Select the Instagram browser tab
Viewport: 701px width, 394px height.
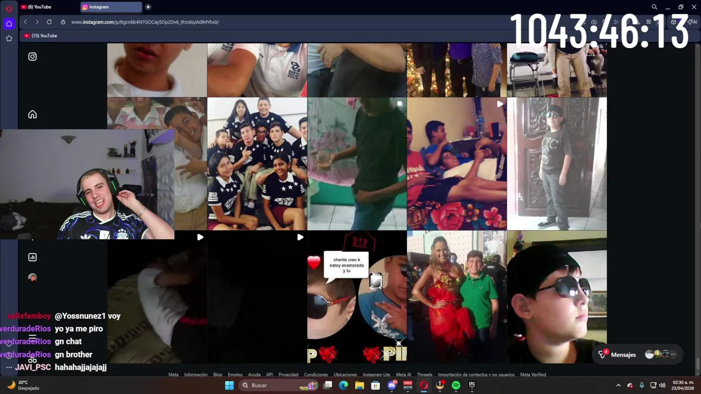[111, 7]
